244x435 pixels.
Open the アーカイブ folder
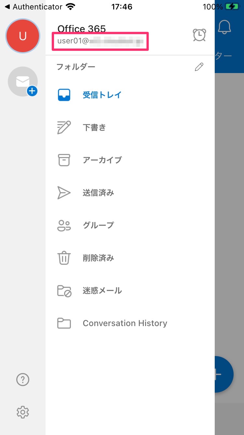130,160
